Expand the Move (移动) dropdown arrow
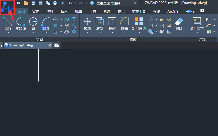Viewport: 218px width, 136px height. click(x=88, y=33)
